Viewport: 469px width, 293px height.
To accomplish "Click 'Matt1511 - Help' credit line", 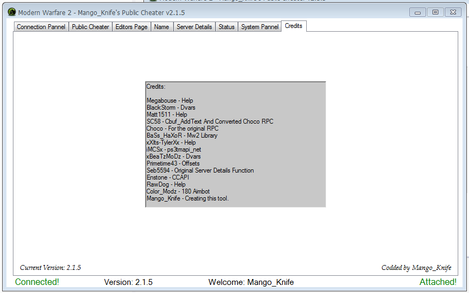I will (x=167, y=115).
